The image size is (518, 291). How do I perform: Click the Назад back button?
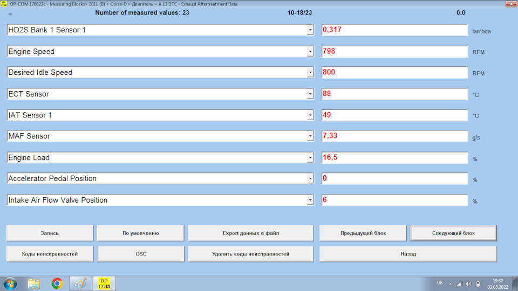pos(408,254)
